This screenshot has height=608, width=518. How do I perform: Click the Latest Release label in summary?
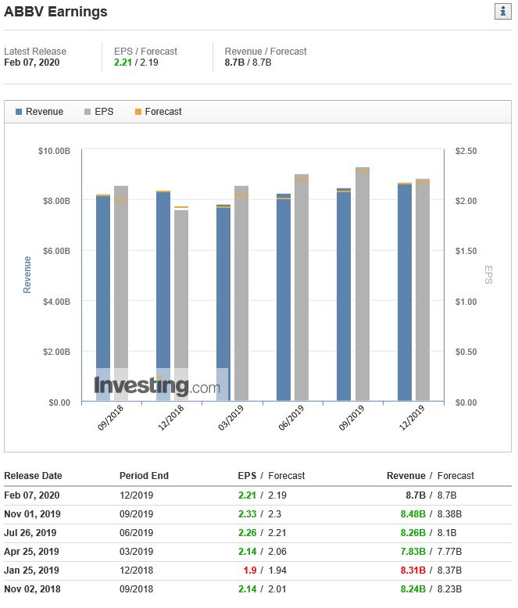pyautogui.click(x=35, y=51)
